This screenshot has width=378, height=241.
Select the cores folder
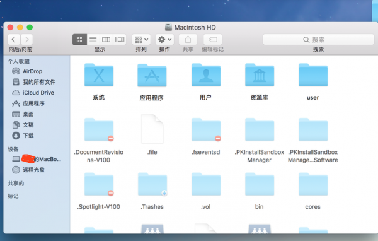[313, 184]
